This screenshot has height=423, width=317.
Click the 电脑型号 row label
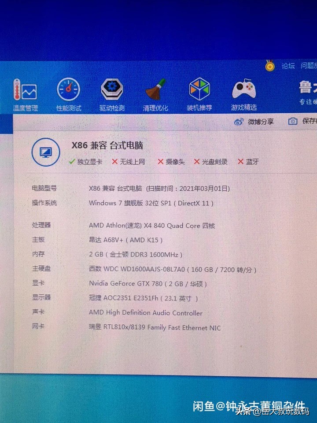44,188
